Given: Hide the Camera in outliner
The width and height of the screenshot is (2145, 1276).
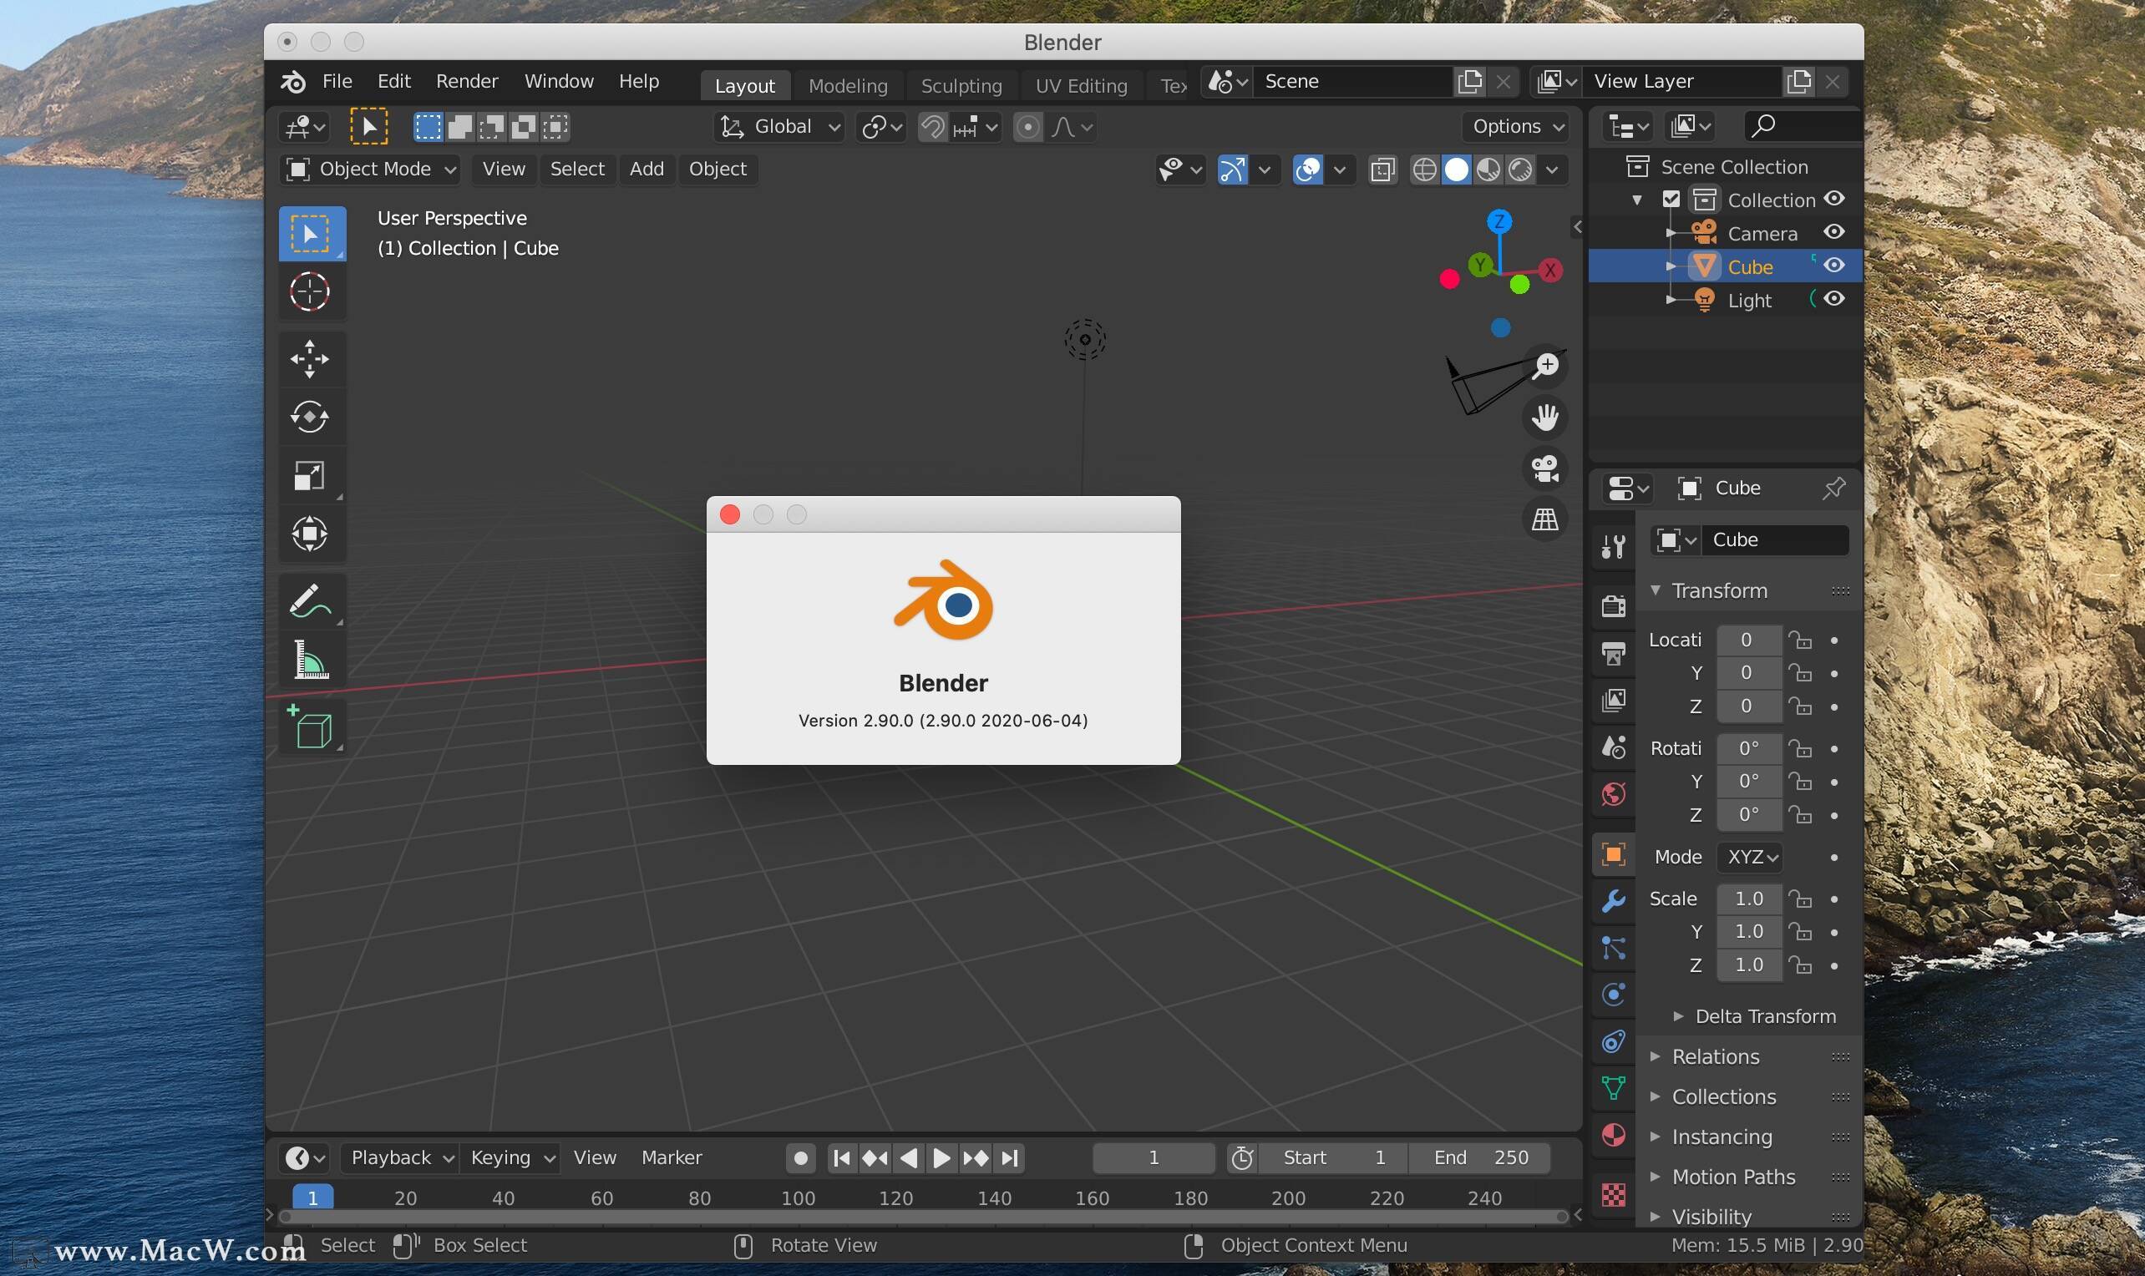Looking at the screenshot, I should coord(1833,232).
